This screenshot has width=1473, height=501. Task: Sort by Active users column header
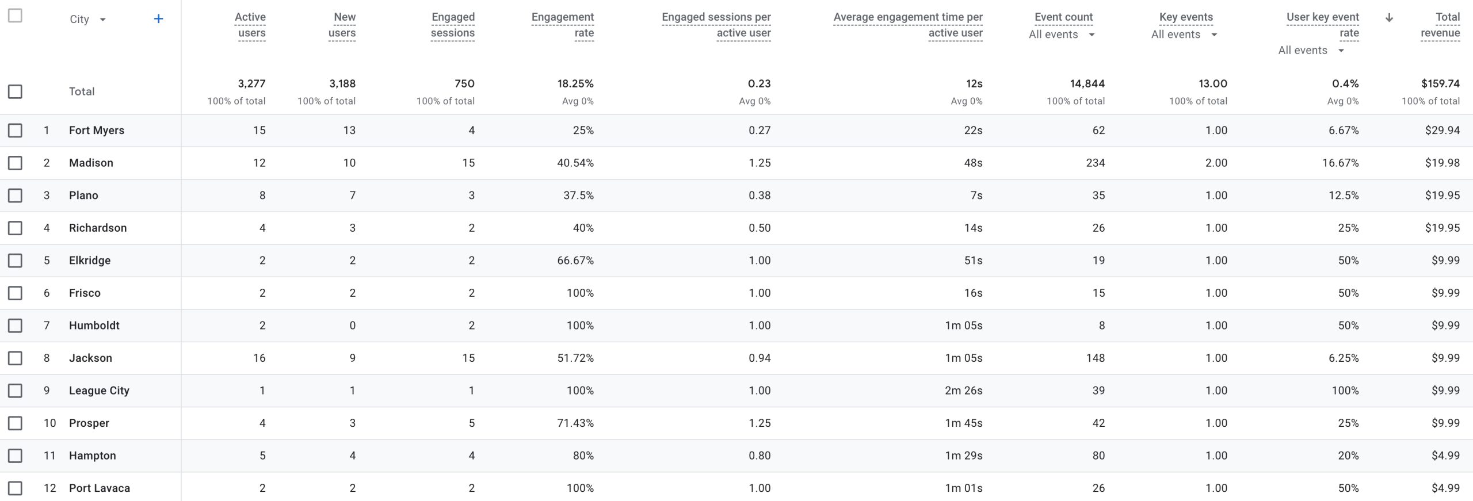[250, 25]
